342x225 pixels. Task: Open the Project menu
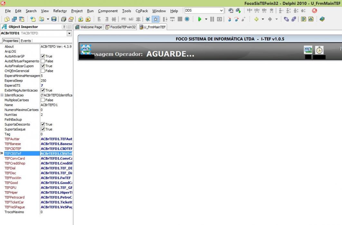77,11
